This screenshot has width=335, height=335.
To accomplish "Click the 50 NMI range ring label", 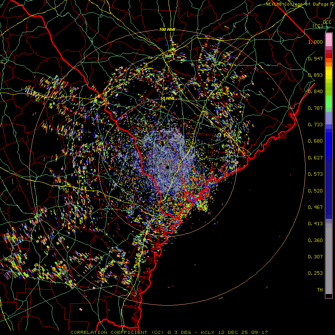I will (x=167, y=98).
